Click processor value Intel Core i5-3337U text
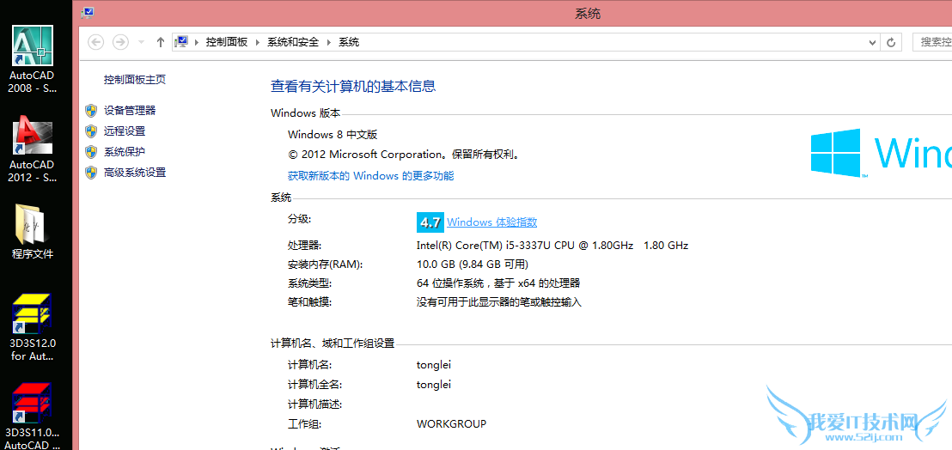The image size is (952, 450). (x=552, y=246)
